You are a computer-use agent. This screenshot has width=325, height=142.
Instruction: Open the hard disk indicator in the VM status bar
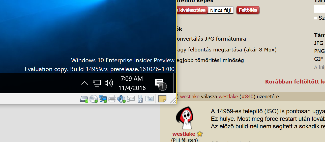[x=84, y=99]
